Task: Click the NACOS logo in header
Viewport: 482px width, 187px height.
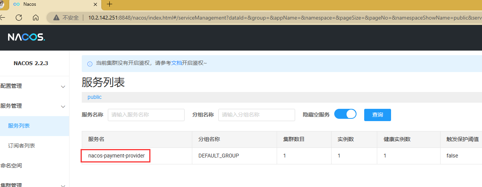Action: pyautogui.click(x=26, y=37)
